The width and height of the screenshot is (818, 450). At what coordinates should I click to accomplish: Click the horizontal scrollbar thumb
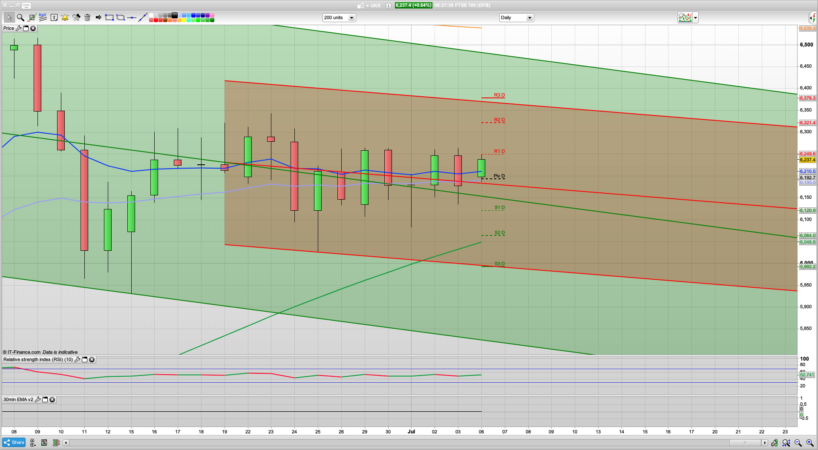click(745, 443)
